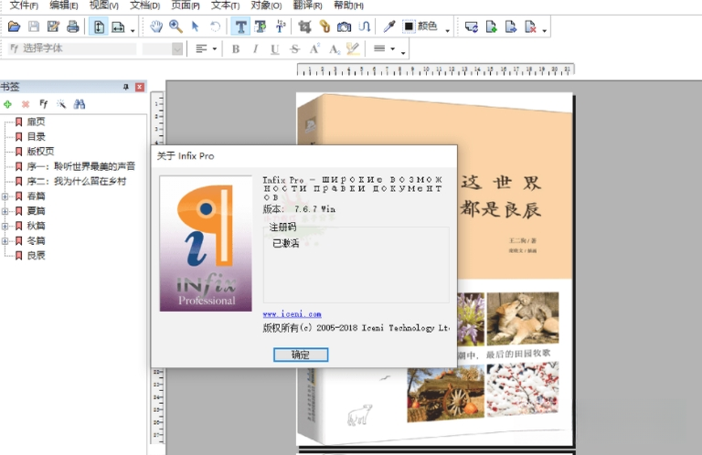Screen dimensions: 702x455
Task: Select the Link chain tool
Action: [x=324, y=26]
